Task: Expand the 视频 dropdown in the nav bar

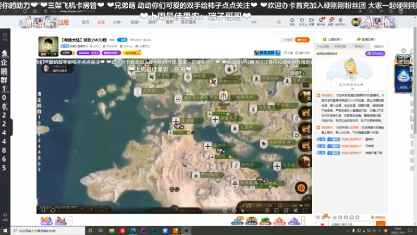Action: (x=135, y=22)
